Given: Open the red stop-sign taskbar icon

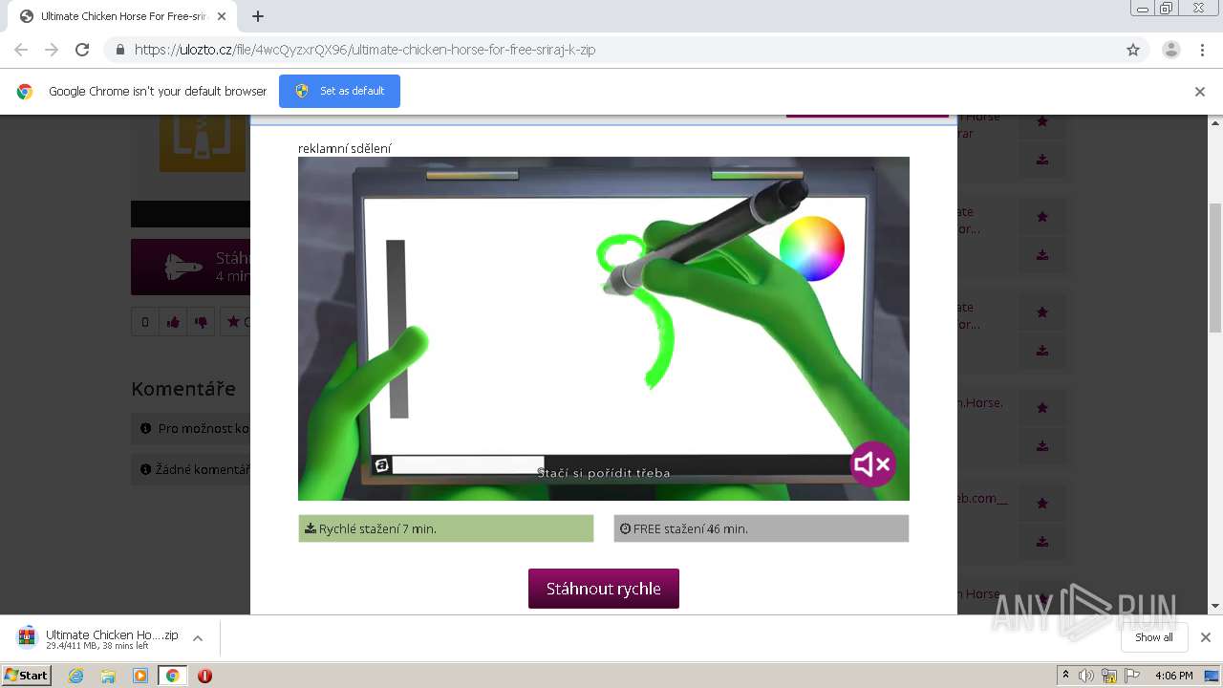Looking at the screenshot, I should (204, 676).
